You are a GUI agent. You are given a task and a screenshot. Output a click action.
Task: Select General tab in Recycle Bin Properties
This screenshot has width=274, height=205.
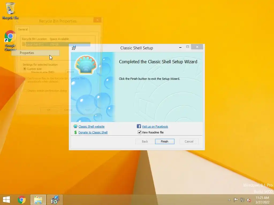pyautogui.click(x=23, y=29)
